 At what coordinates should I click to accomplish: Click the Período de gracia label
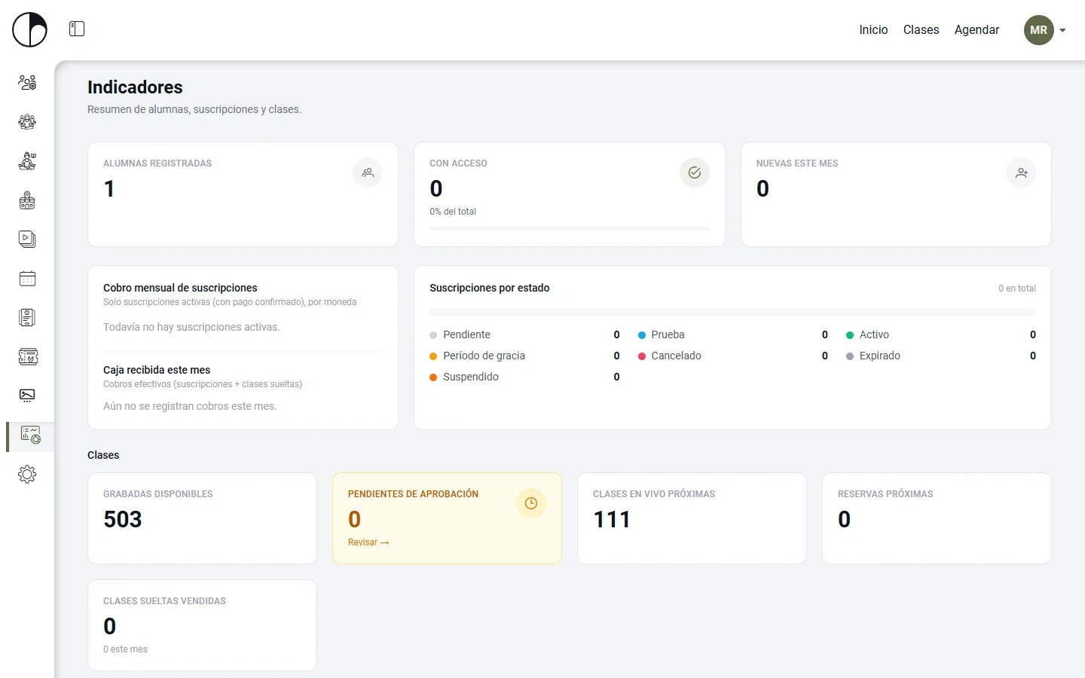[484, 356]
